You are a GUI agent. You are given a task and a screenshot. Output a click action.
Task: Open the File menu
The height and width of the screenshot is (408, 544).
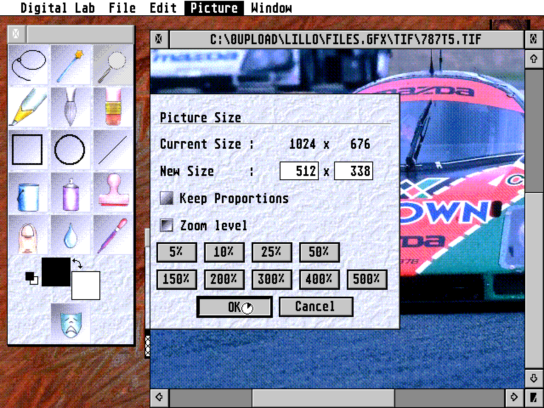pyautogui.click(x=122, y=7)
